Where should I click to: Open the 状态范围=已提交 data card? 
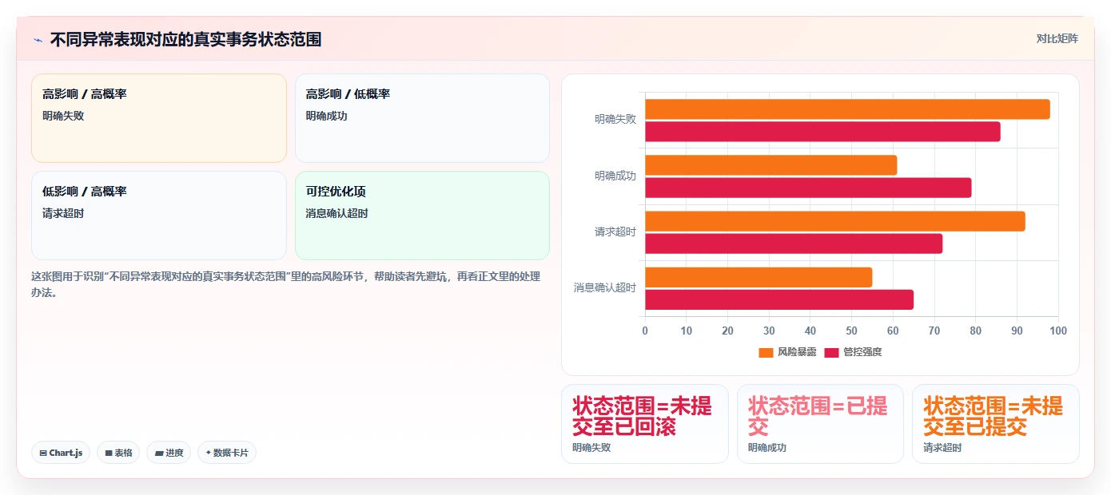[820, 424]
